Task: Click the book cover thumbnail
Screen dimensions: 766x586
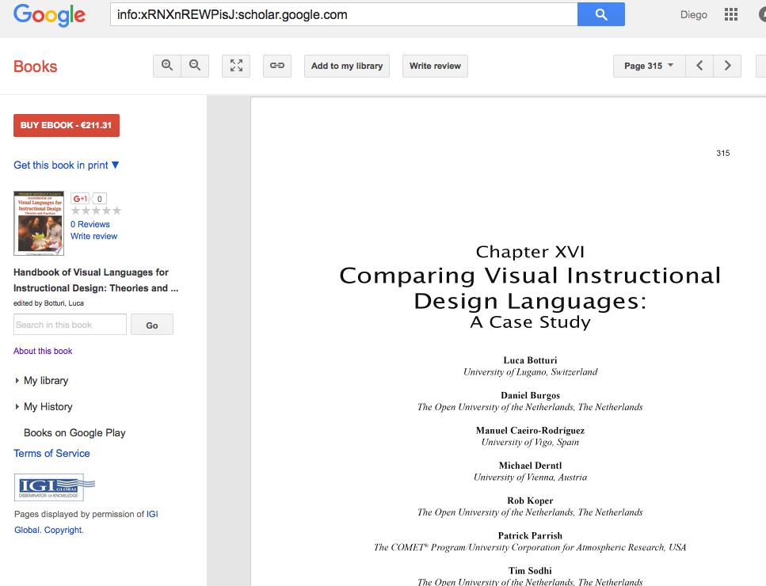Action: 39,223
